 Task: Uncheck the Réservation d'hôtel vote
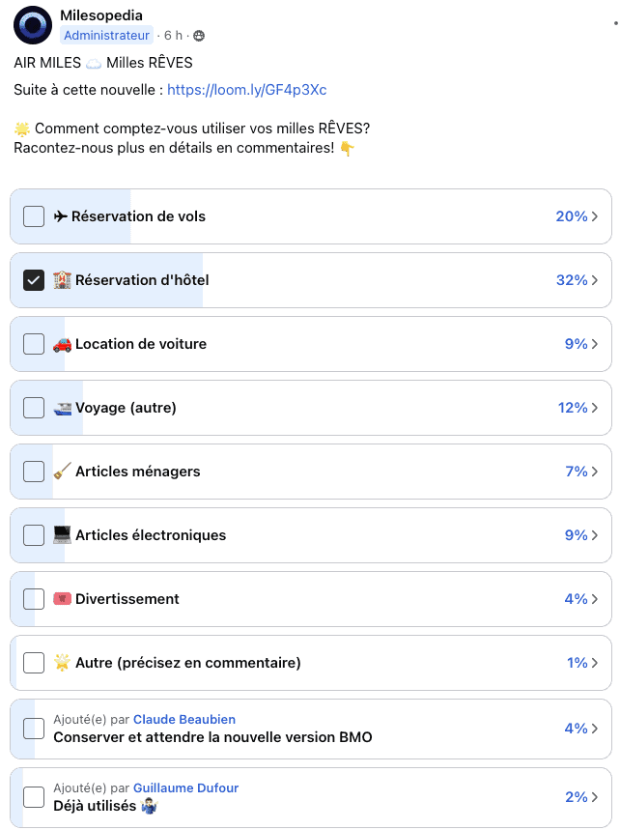[x=33, y=280]
